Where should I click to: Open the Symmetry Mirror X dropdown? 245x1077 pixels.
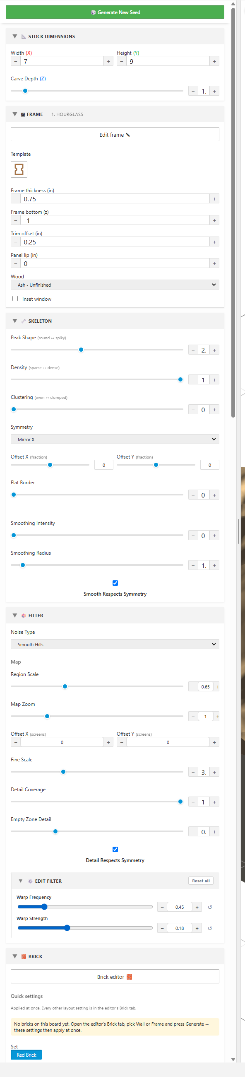(x=115, y=439)
